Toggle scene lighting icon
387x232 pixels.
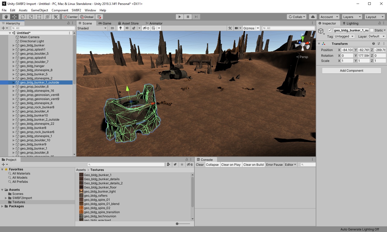click(x=120, y=28)
